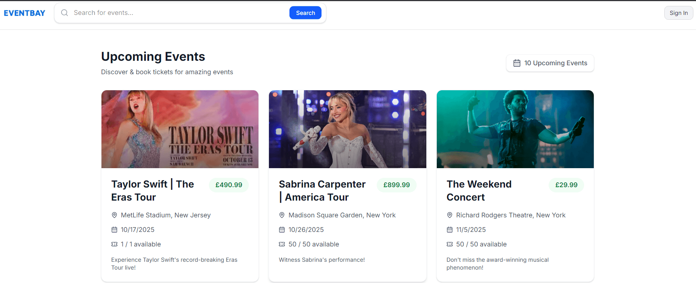Screen dimensions: 696x283
Task: Click location pin beside Richard Rodgers Theatre
Action: click(450, 215)
